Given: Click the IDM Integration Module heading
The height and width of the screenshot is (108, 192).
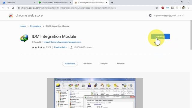Looking at the screenshot, I should [54, 37].
